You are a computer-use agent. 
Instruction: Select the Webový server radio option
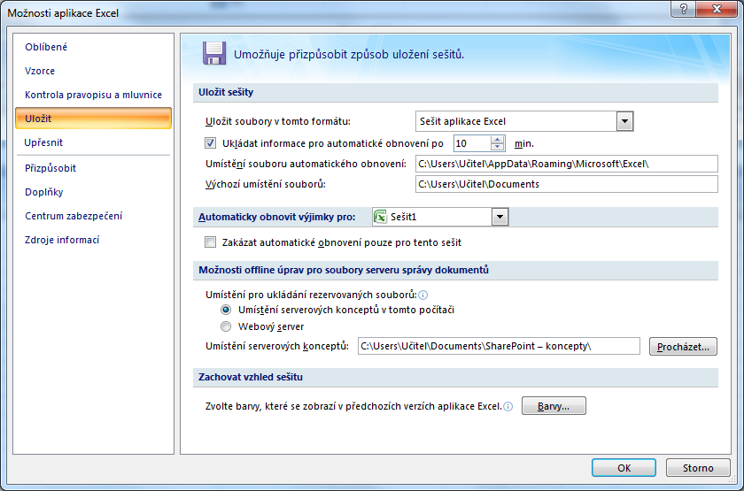click(226, 326)
